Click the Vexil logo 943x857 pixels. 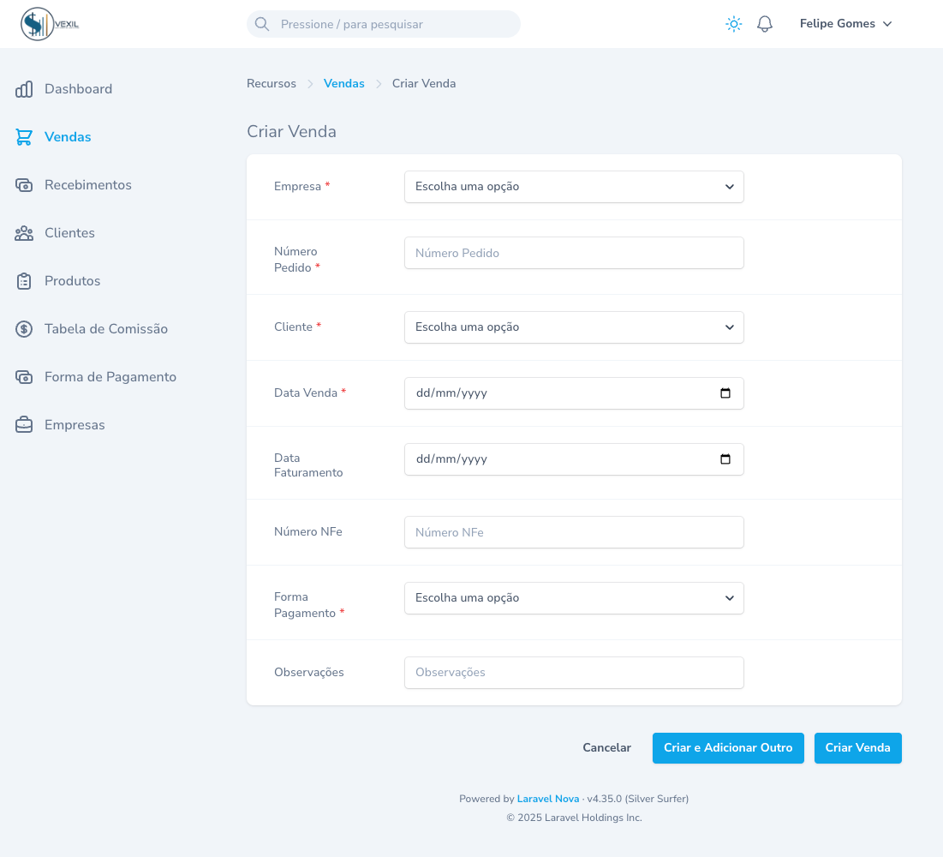tap(50, 24)
